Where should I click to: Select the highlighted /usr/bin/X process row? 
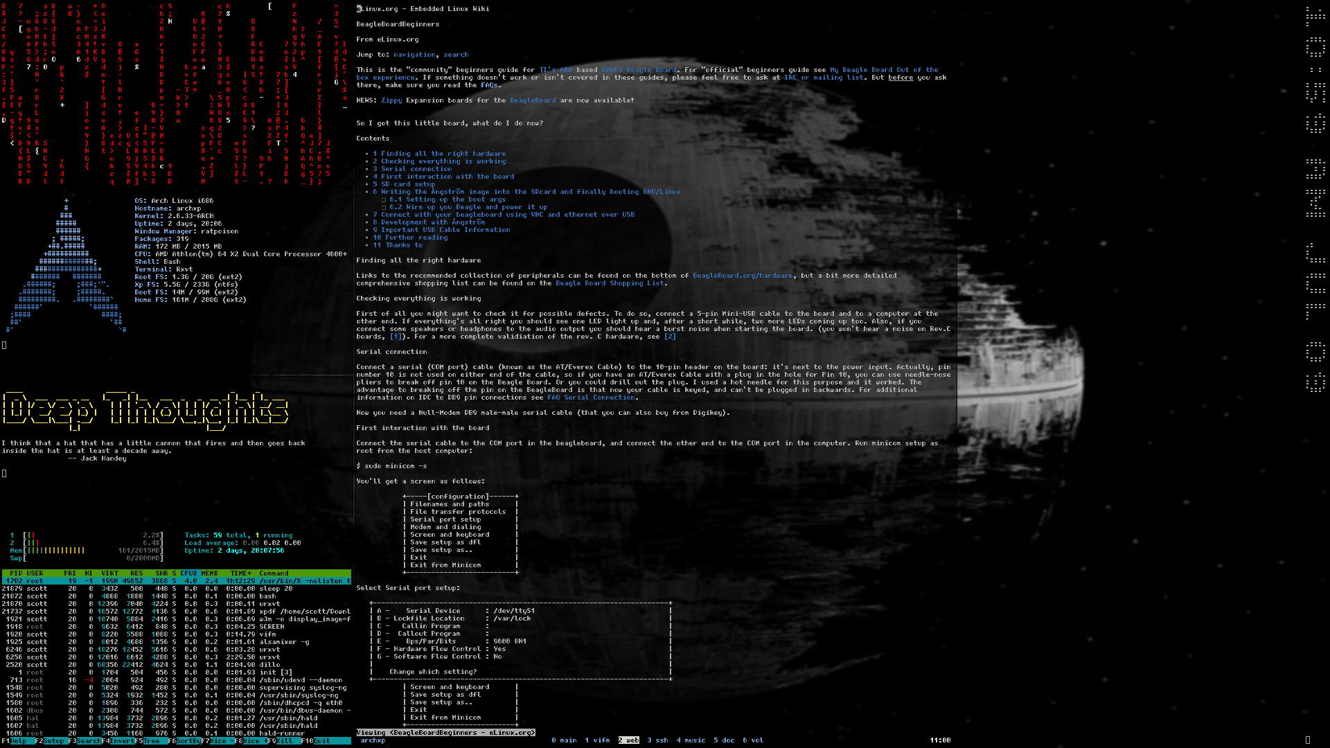[x=176, y=581]
